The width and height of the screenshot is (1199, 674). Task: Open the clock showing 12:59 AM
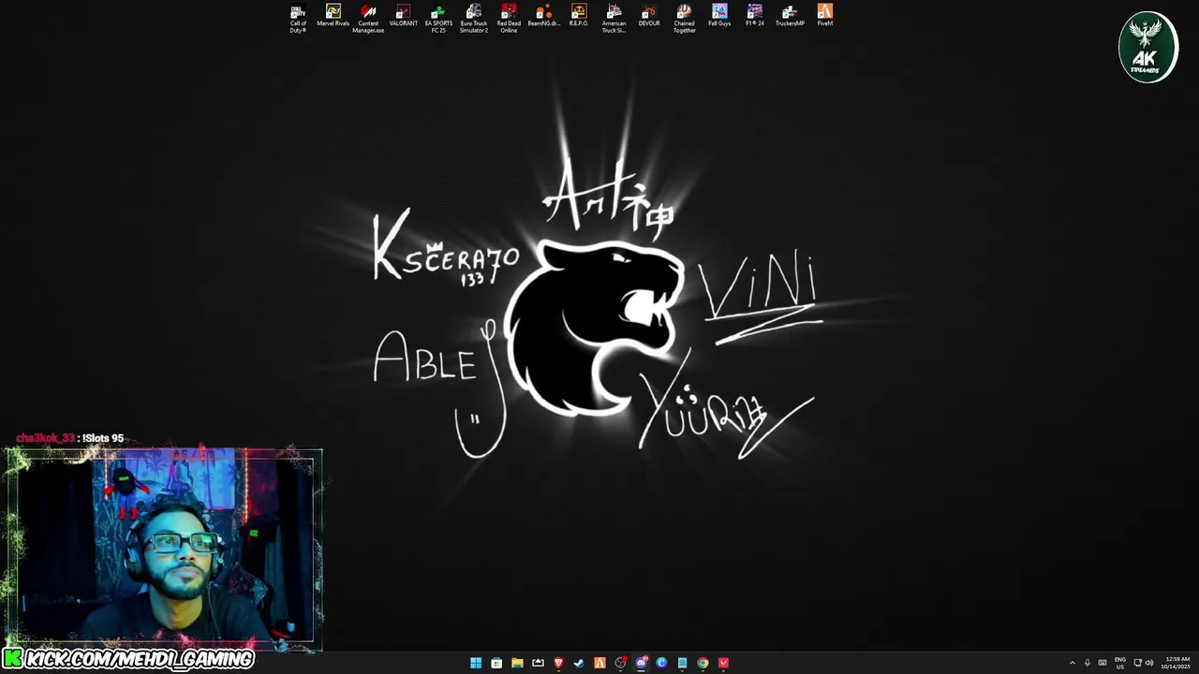[x=1177, y=663]
